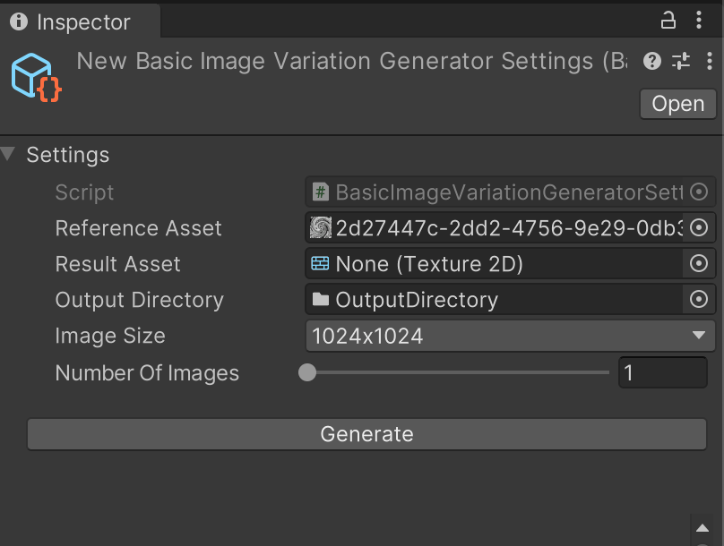Open the help reference question mark icon
The width and height of the screenshot is (724, 546).
click(653, 61)
